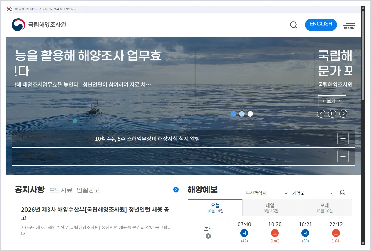This screenshot has height=251, width=371.
Task: Click the 해양예보 heading
Action: [203, 190]
